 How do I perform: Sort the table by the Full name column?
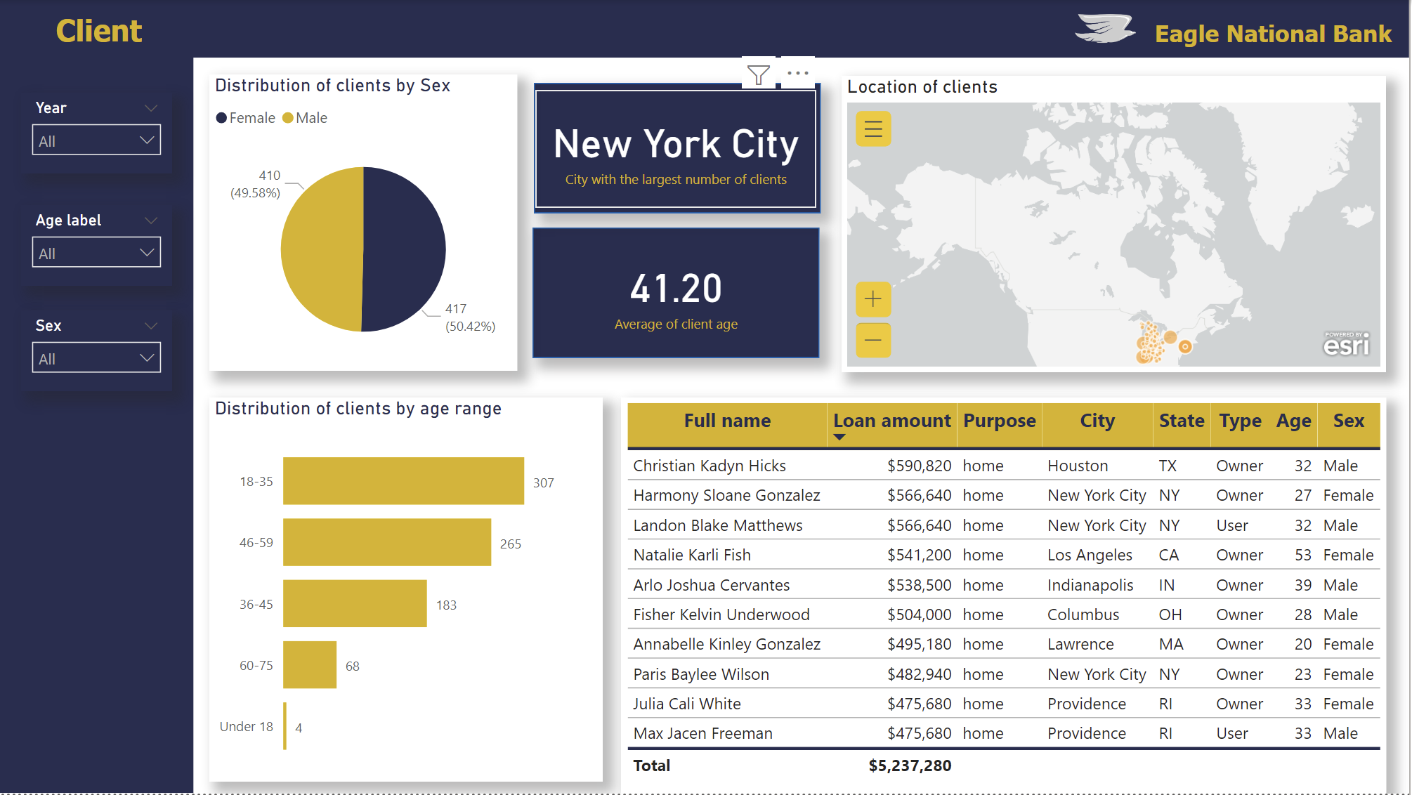coord(727,421)
